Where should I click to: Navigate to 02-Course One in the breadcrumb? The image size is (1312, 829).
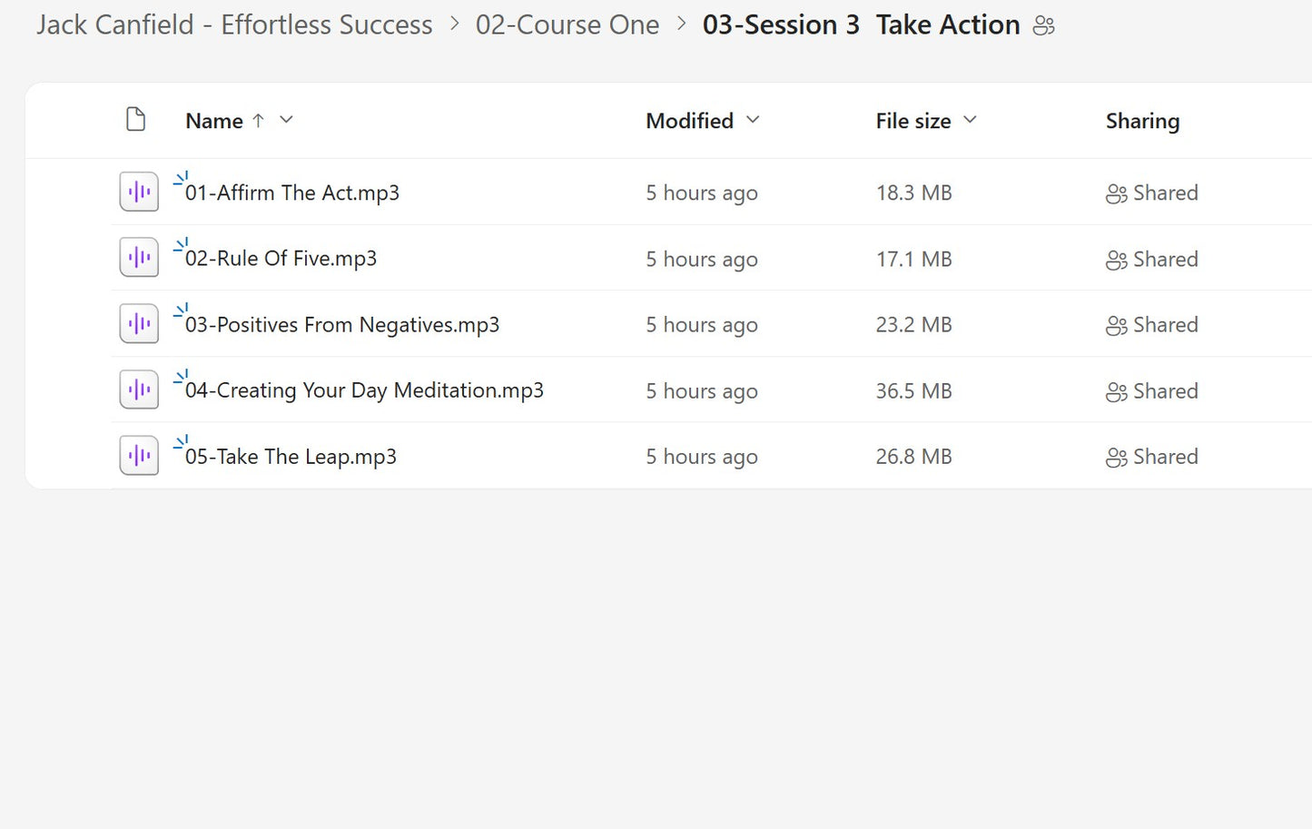(567, 25)
